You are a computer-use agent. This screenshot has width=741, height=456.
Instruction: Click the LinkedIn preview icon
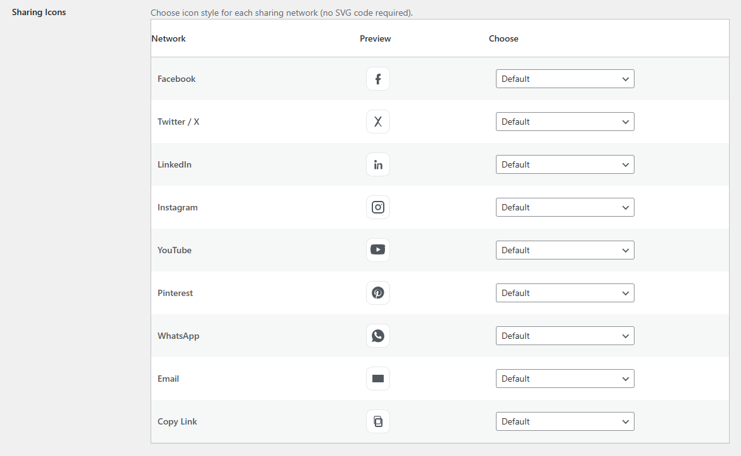point(378,164)
